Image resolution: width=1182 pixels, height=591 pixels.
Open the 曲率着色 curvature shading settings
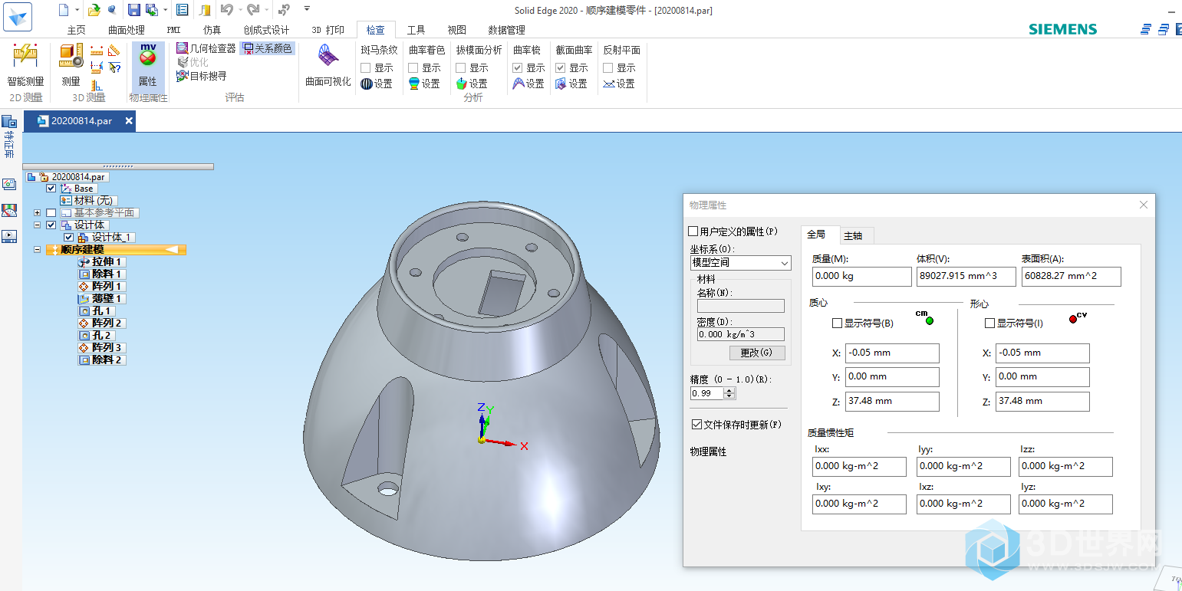click(x=424, y=84)
